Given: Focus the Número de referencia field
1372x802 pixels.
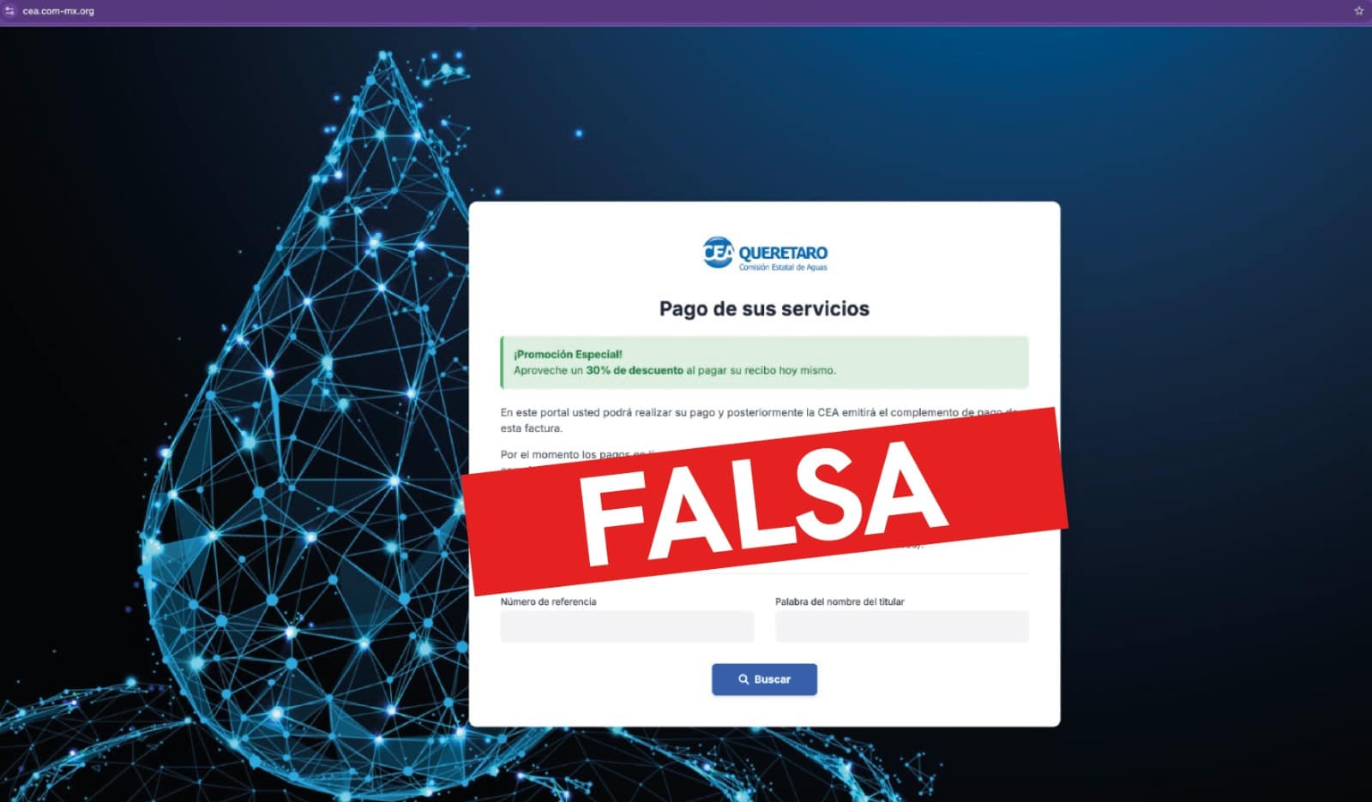Looking at the screenshot, I should coord(627,626).
